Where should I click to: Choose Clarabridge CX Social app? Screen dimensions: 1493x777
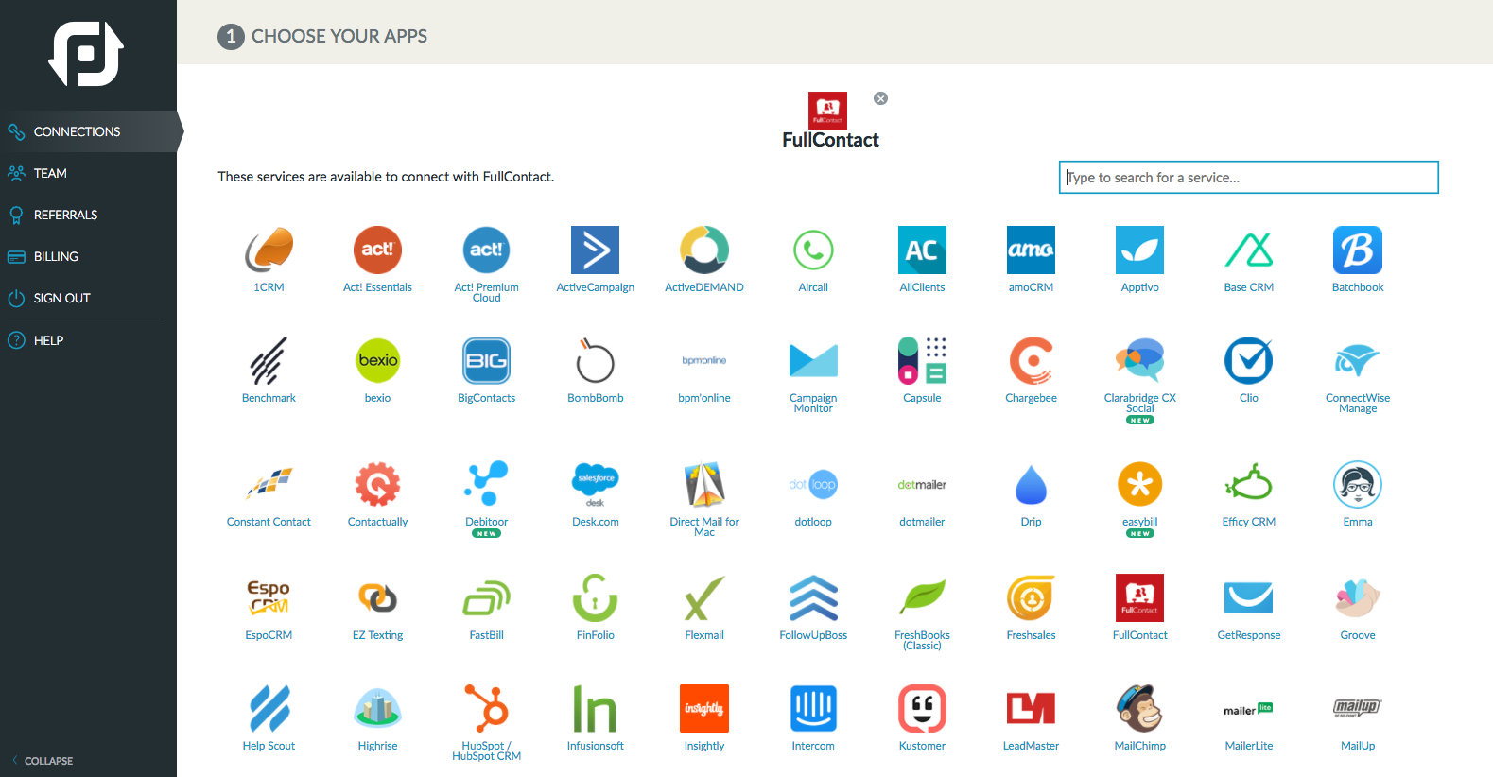coord(1139,360)
